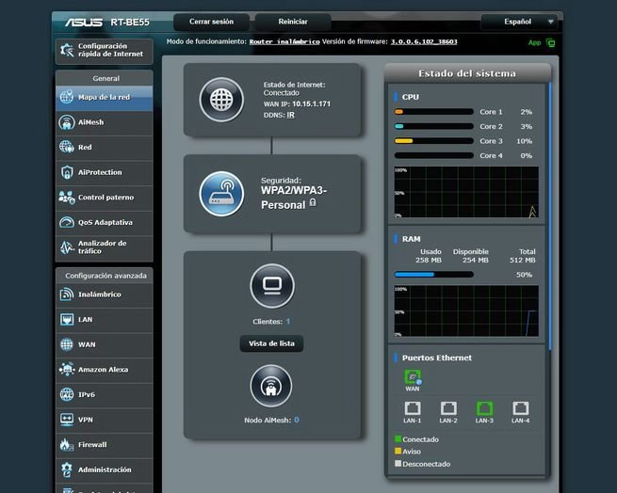Click the Internet globe status icon
The height and width of the screenshot is (493, 617).
pos(221,100)
